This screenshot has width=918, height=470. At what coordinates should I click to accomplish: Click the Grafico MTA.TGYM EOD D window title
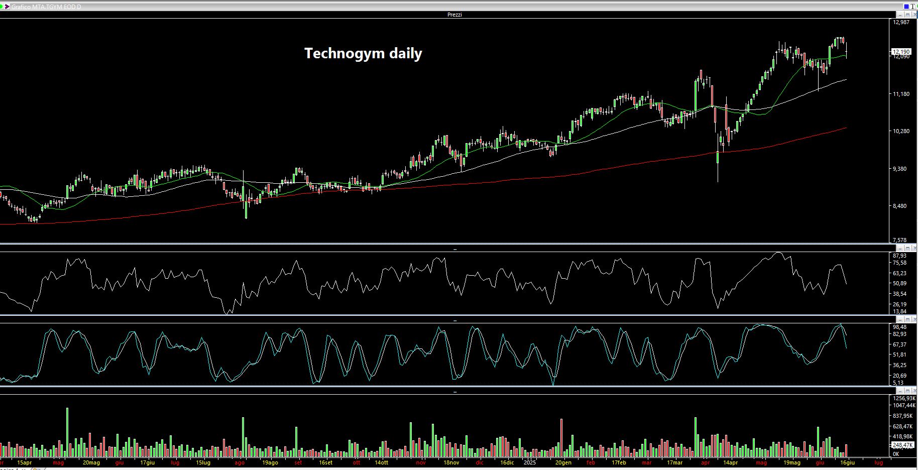pyautogui.click(x=46, y=7)
